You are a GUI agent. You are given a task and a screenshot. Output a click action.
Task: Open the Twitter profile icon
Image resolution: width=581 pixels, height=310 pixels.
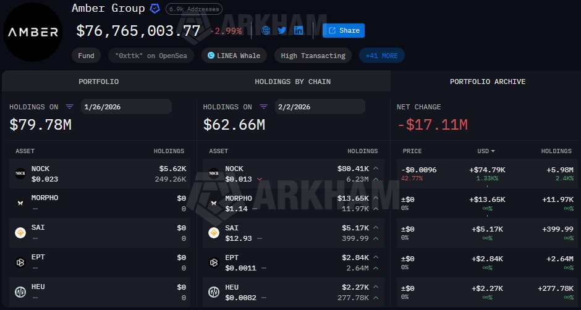pyautogui.click(x=282, y=30)
